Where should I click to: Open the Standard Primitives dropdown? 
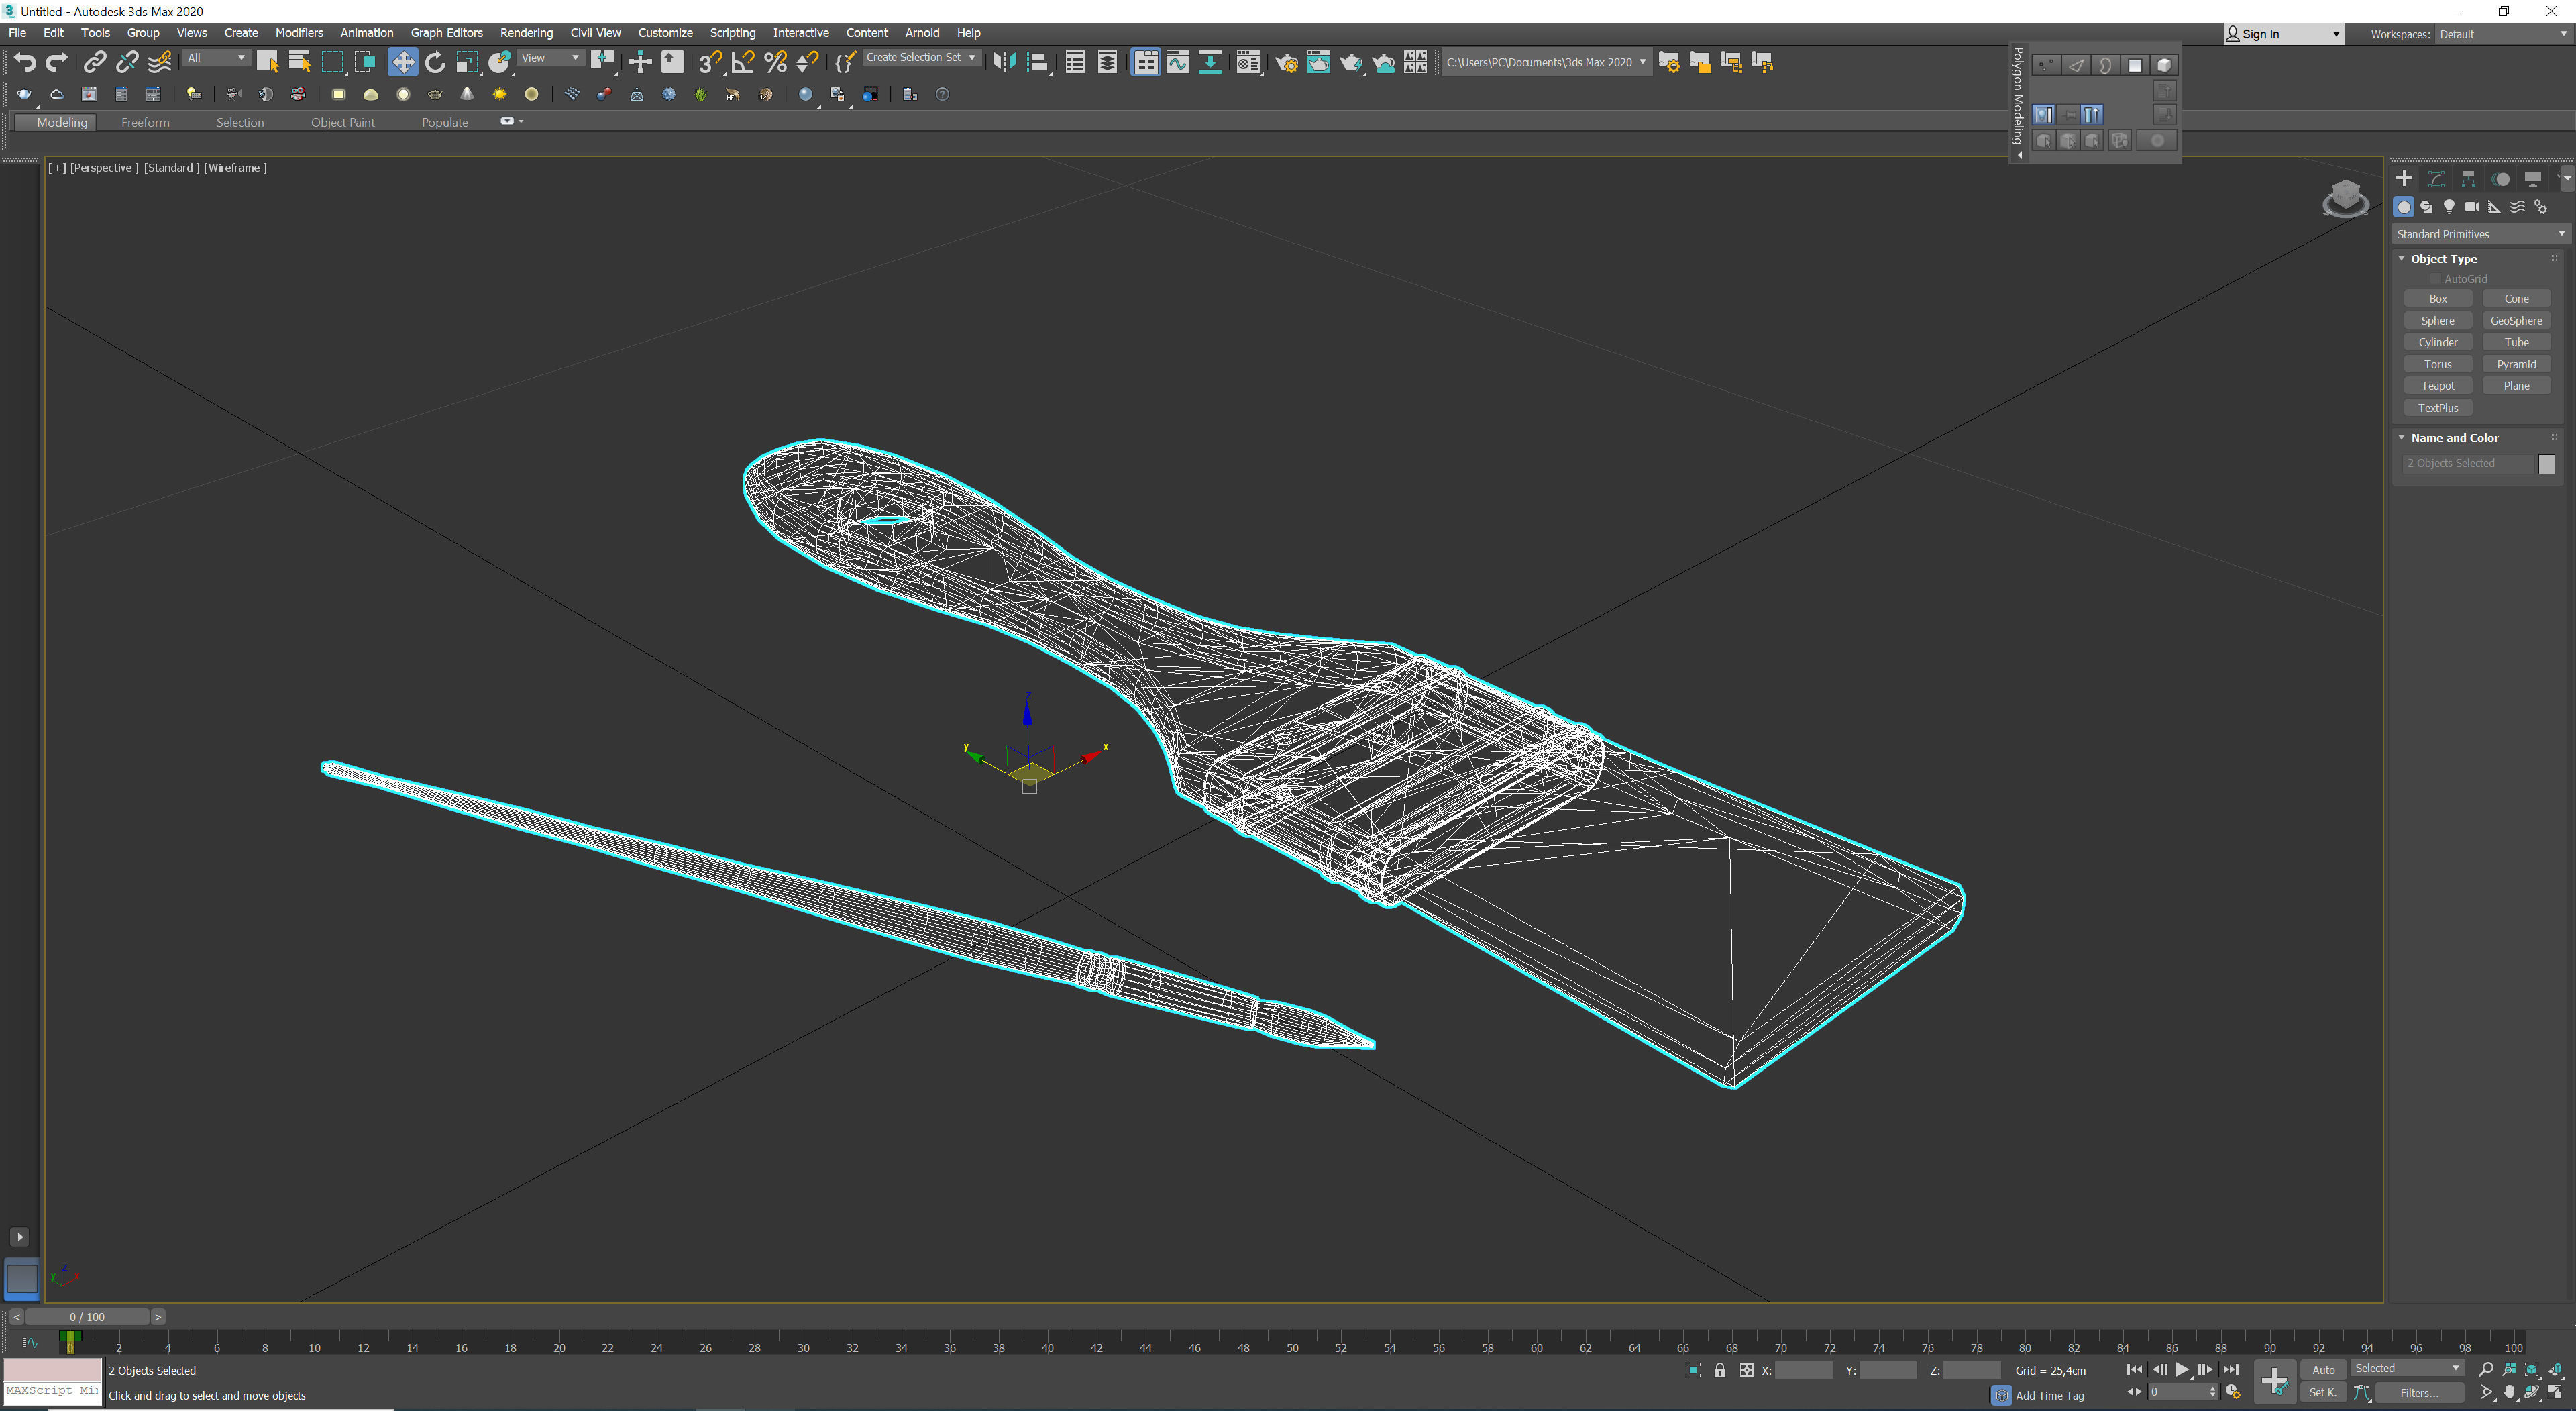[2480, 234]
